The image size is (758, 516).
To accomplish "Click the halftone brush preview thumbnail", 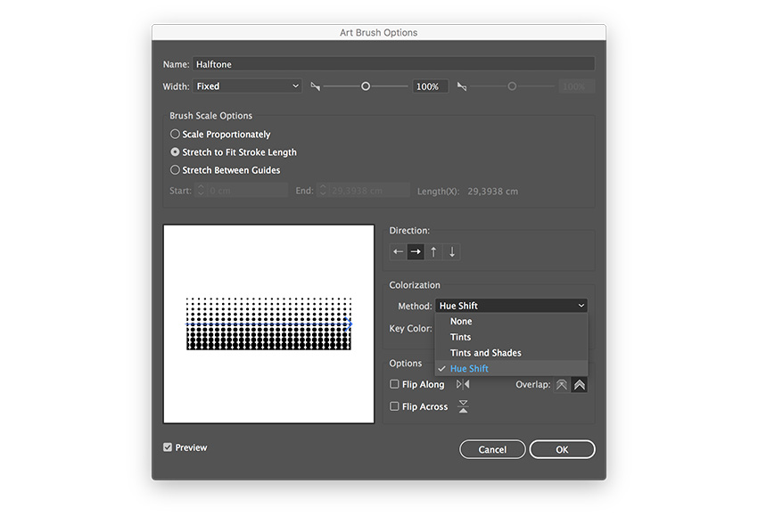I will 268,324.
